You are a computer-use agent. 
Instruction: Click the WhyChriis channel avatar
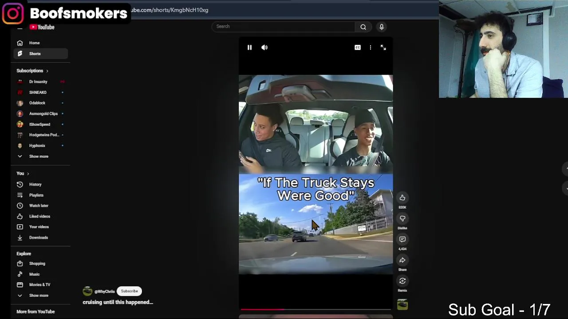tap(87, 291)
